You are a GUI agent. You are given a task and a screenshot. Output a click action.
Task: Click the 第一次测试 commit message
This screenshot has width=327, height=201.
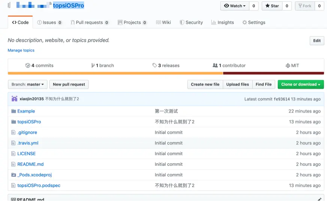[166, 111]
